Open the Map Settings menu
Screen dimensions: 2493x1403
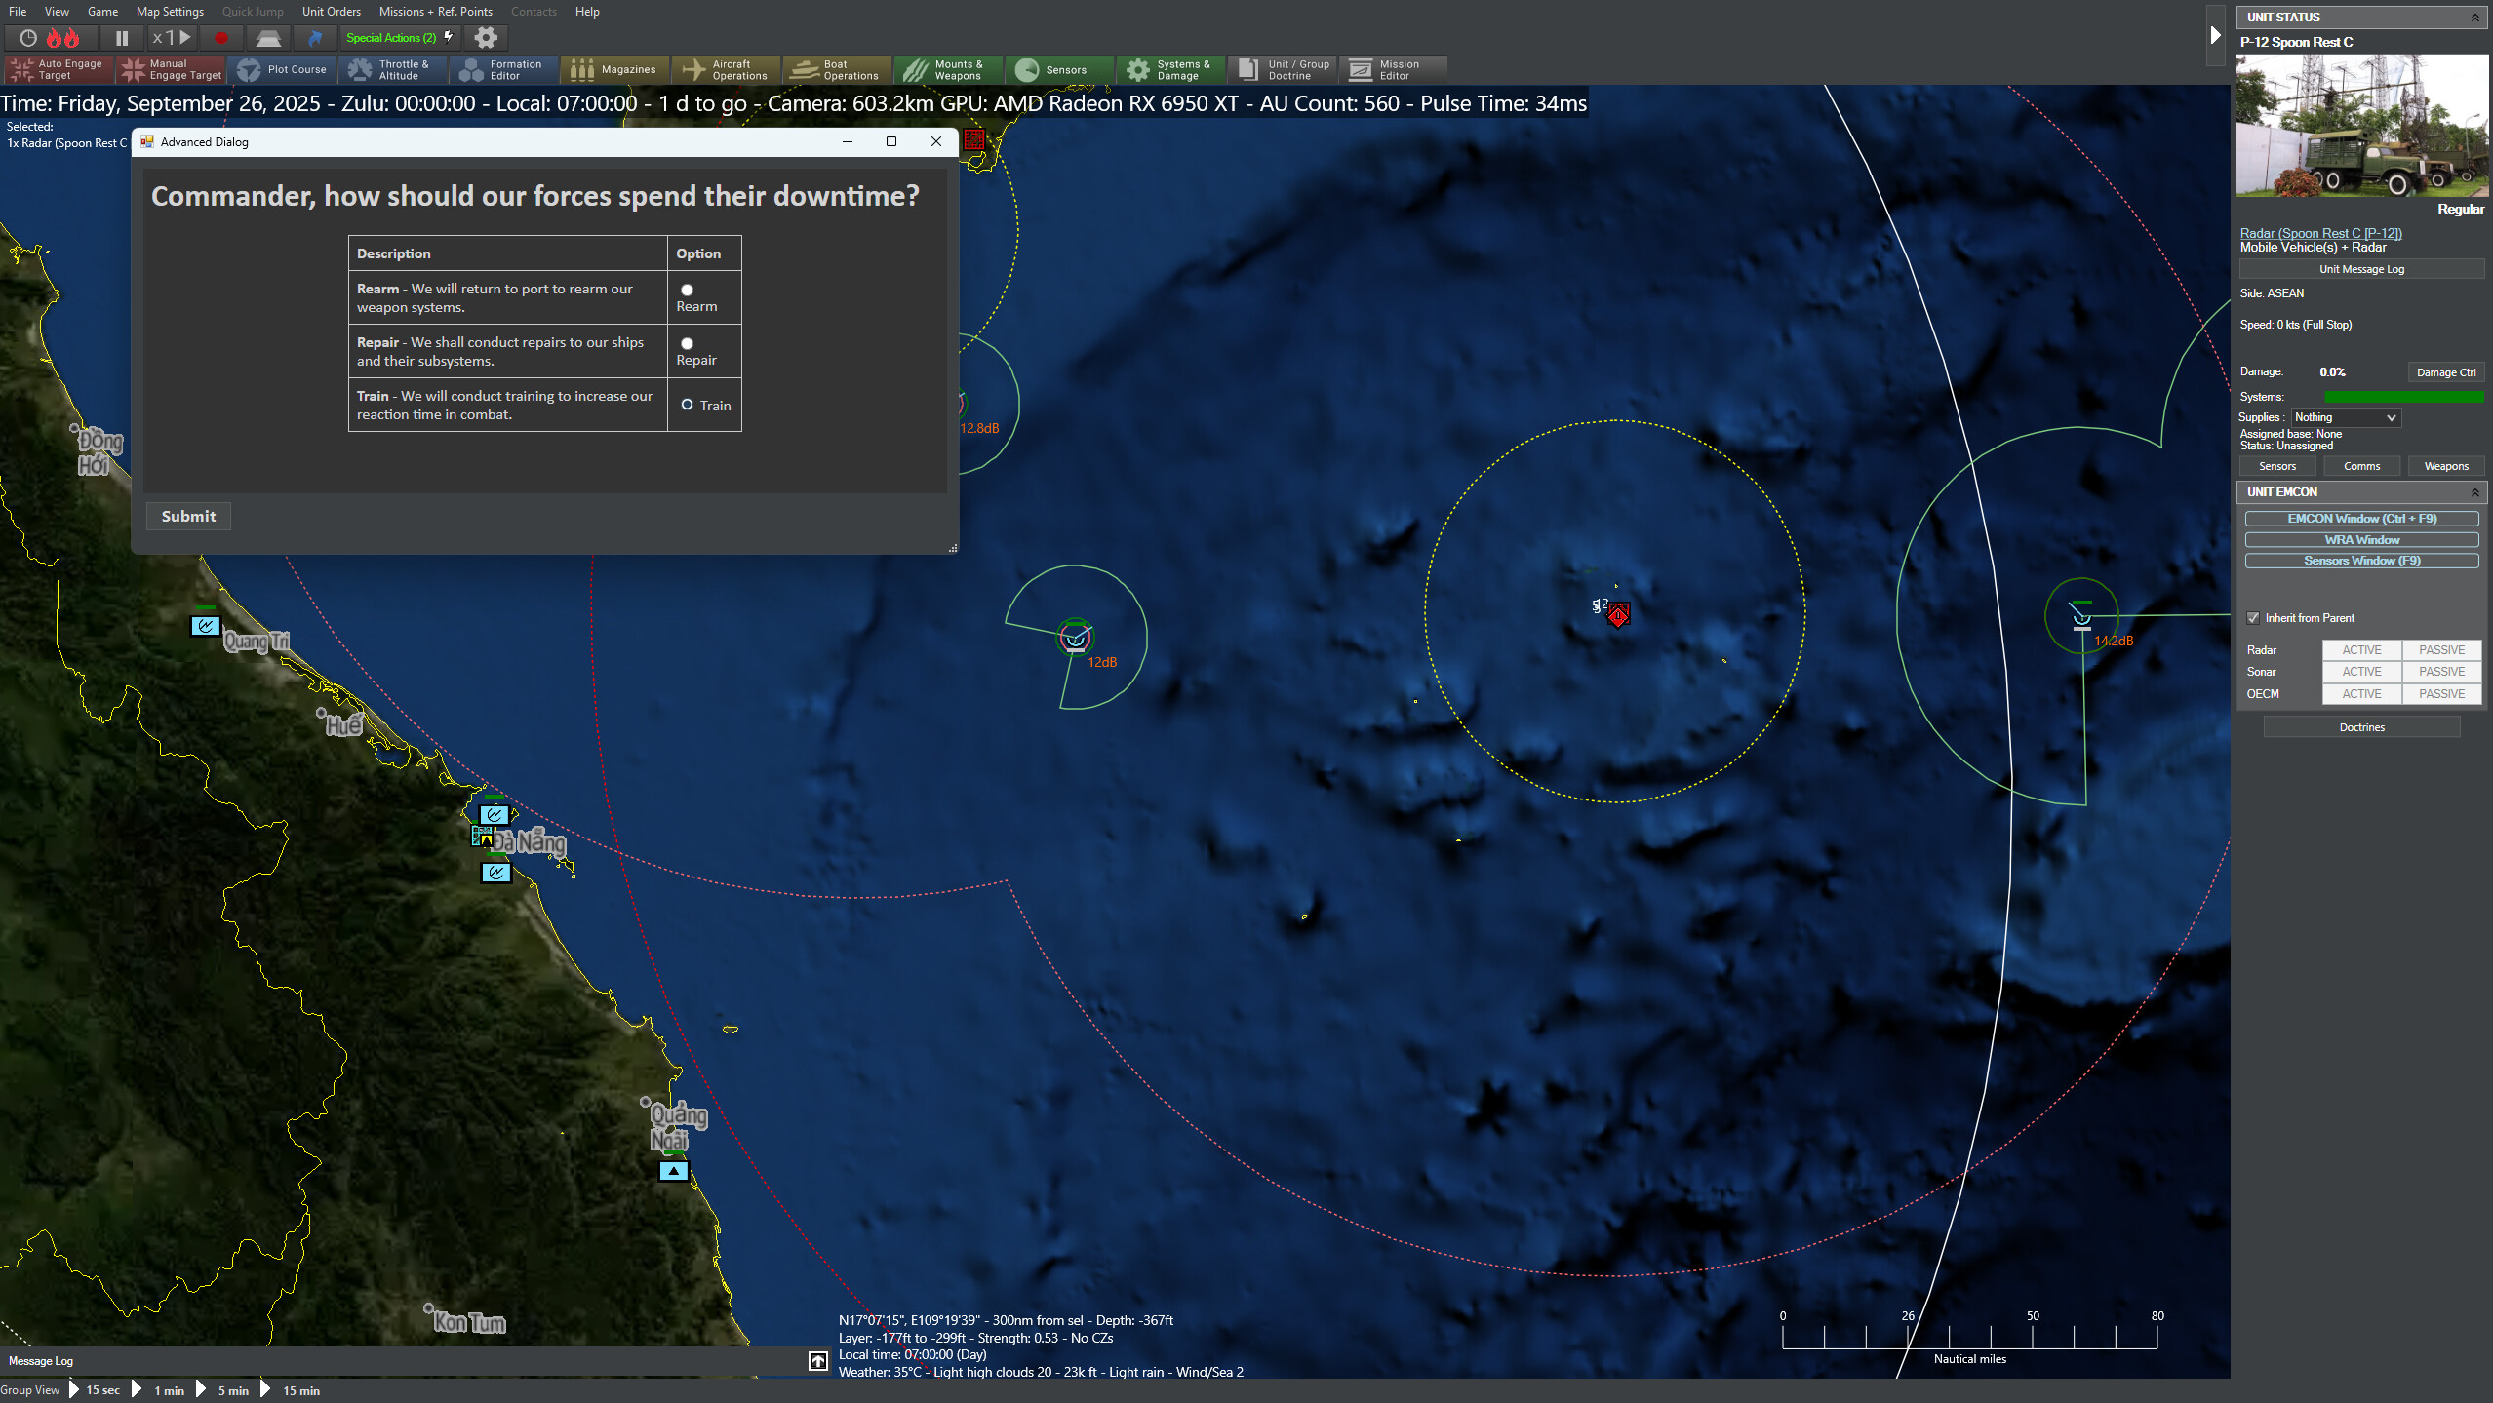coord(169,12)
